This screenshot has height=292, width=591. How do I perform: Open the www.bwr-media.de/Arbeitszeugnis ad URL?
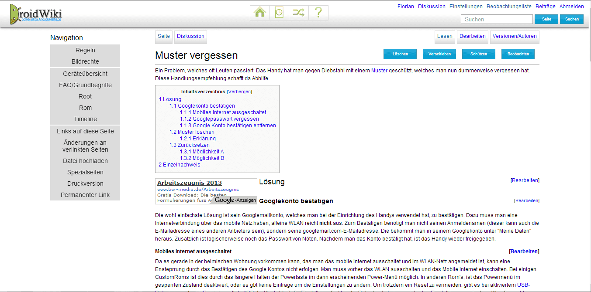point(198,190)
